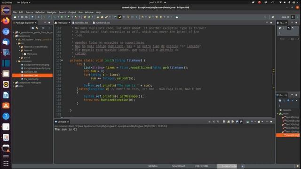Click the Debug toolbar icon
The height and width of the screenshot is (169, 301).
tap(55, 17)
